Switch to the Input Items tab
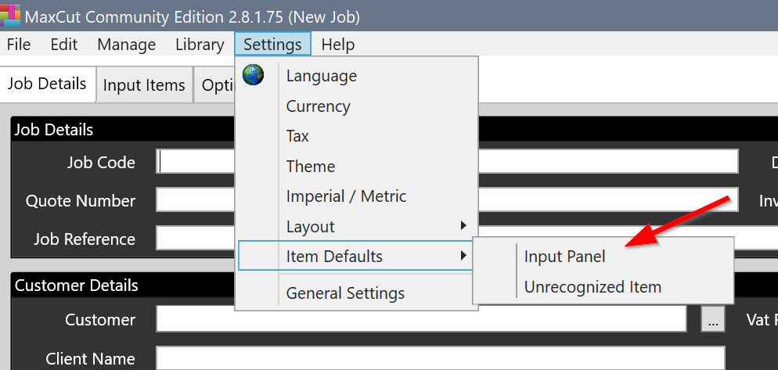 144,85
